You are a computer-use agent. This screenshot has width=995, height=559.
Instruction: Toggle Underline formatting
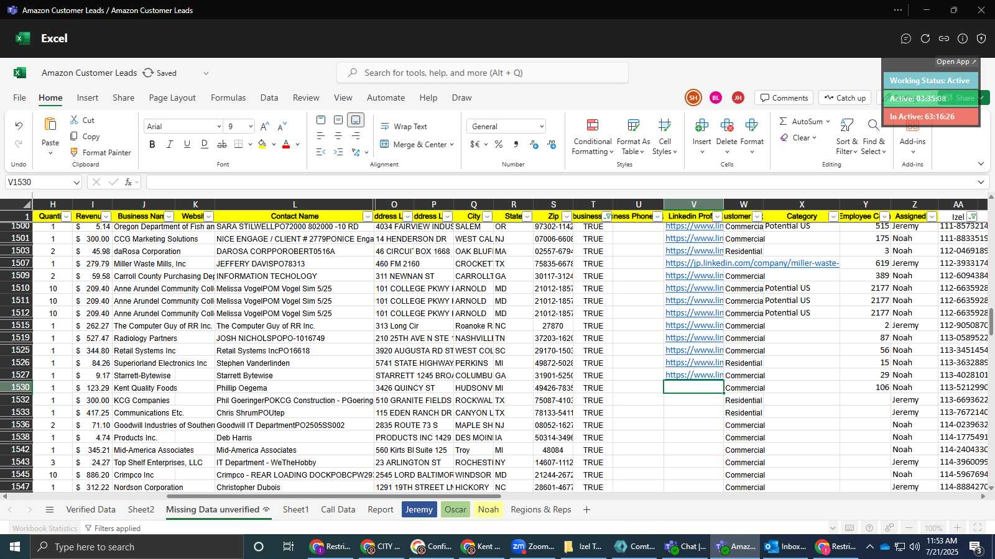click(187, 144)
